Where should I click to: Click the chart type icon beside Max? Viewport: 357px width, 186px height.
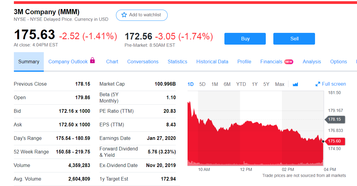click(x=295, y=84)
